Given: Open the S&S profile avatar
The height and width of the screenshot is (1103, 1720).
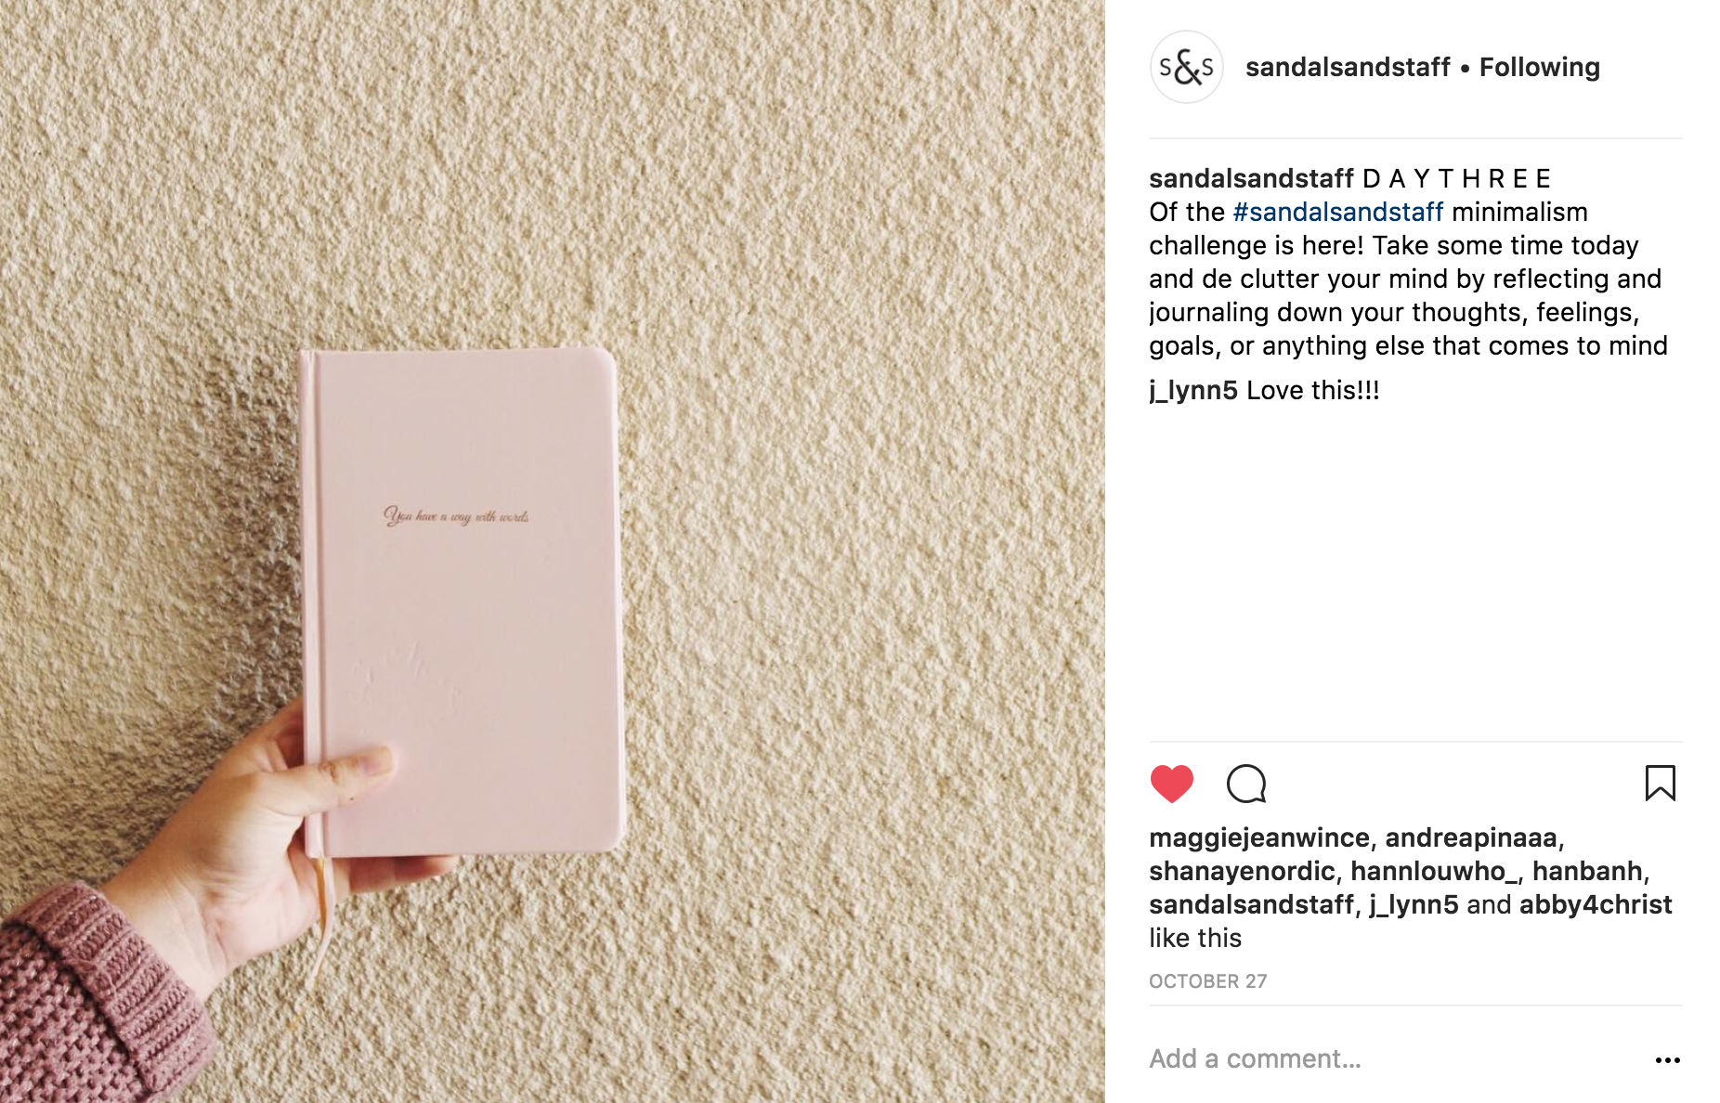Looking at the screenshot, I should pyautogui.click(x=1186, y=67).
